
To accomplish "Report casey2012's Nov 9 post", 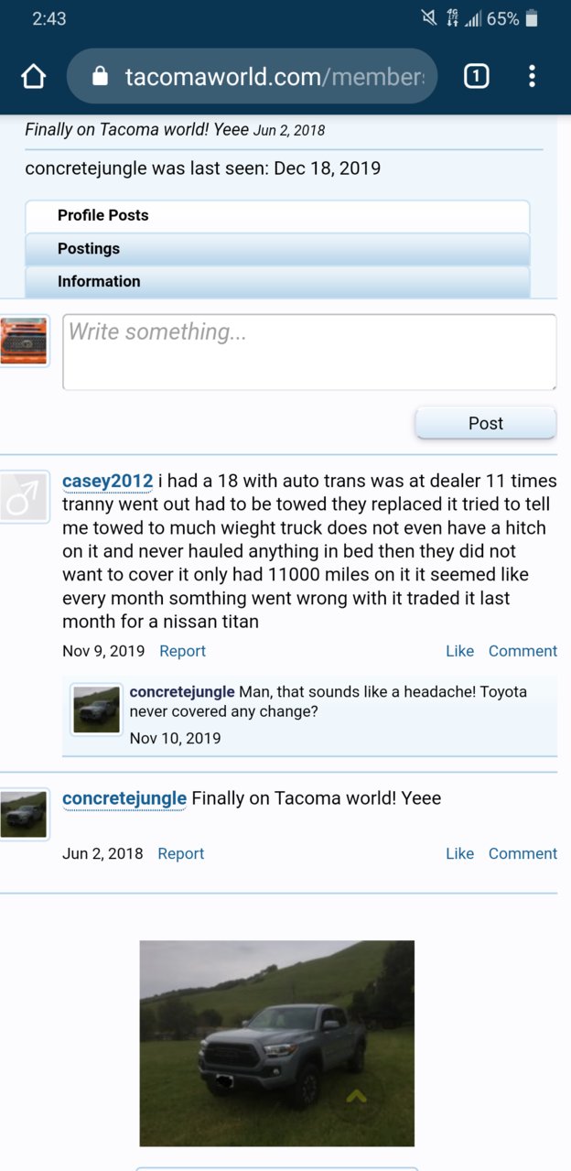I will 182,651.
